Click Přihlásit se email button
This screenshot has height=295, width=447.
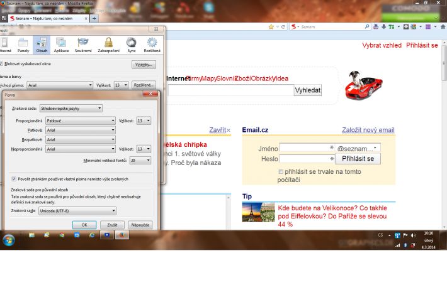tap(358, 159)
